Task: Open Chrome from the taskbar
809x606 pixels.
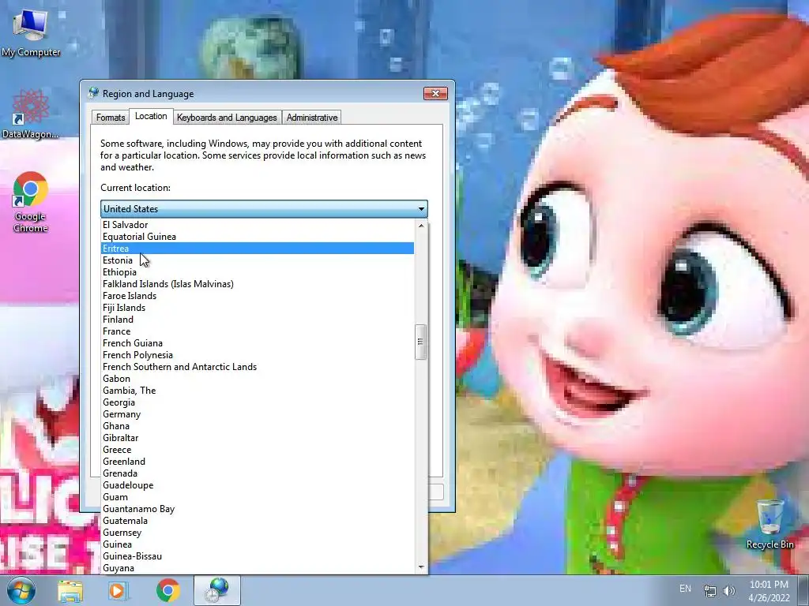Action: [167, 591]
